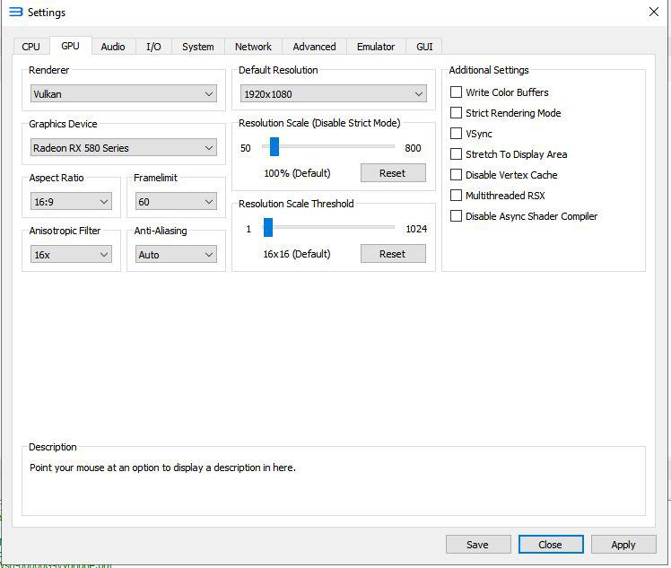Enable Multithreaded RSX option
671x568 pixels.
click(457, 196)
